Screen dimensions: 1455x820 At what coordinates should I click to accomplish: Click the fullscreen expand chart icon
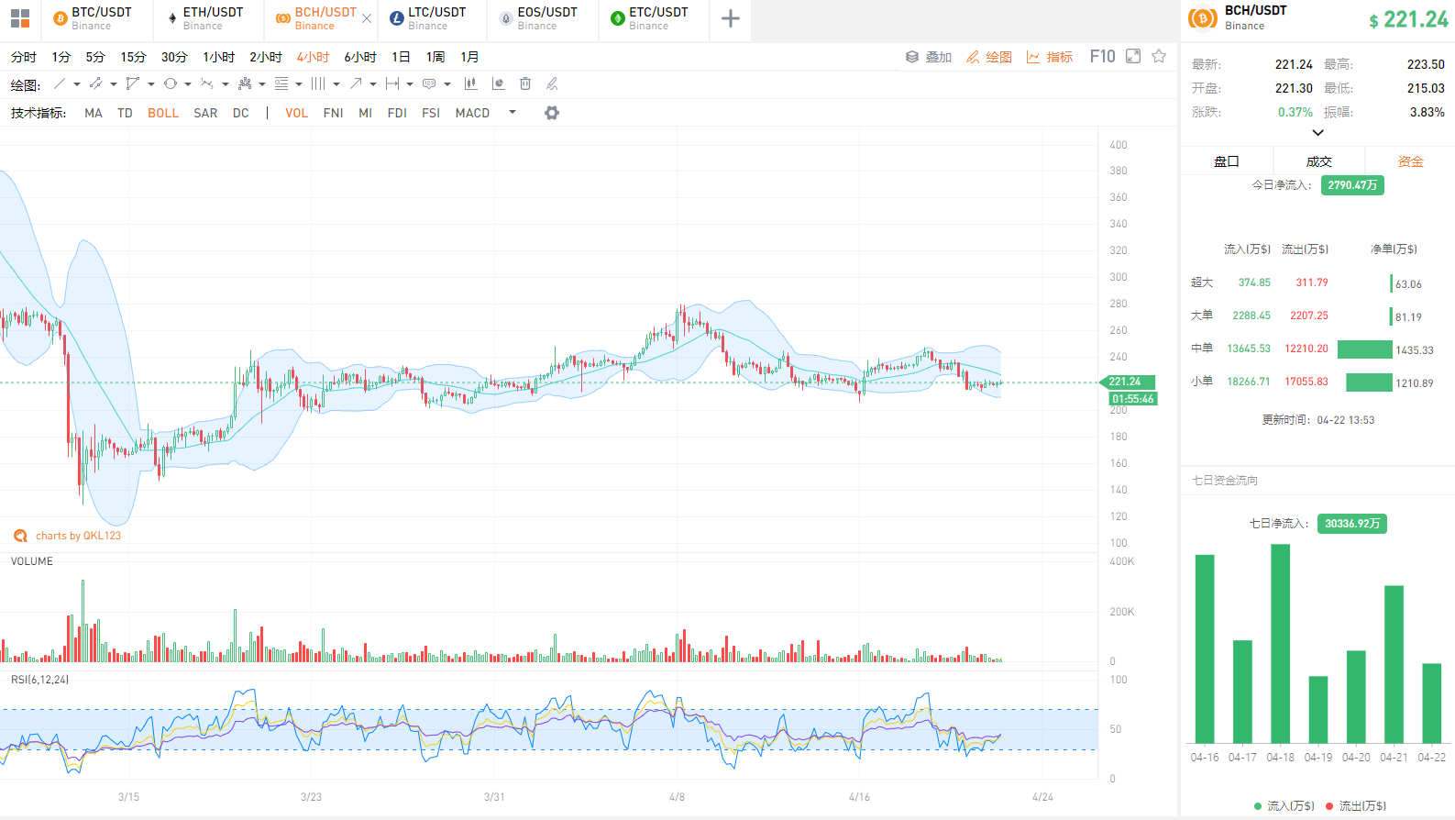click(1133, 56)
